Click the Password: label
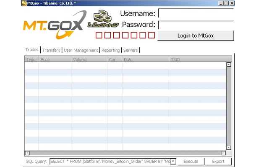The width and height of the screenshot is (256, 167). 138,25
